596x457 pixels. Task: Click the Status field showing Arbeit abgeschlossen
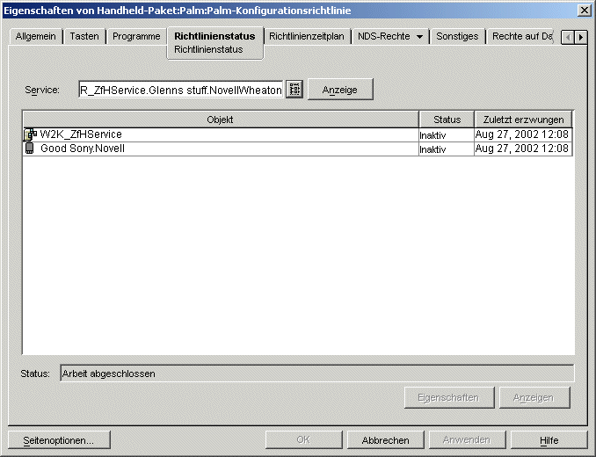(x=317, y=374)
